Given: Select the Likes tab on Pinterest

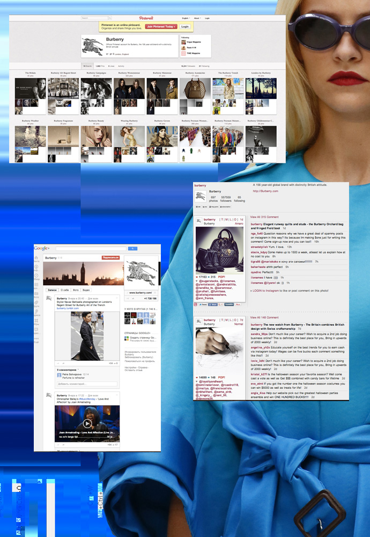Looking at the screenshot, I should tap(111, 66).
